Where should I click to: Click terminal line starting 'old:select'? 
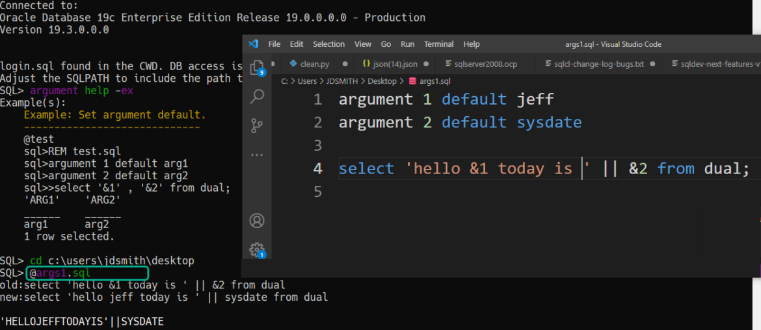click(142, 285)
